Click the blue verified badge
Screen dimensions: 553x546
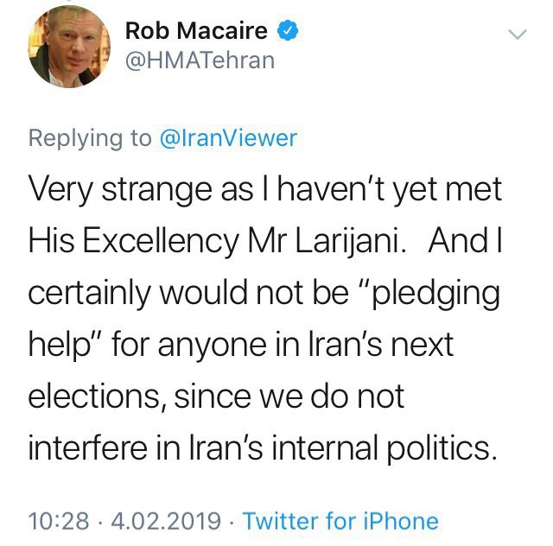point(287,32)
